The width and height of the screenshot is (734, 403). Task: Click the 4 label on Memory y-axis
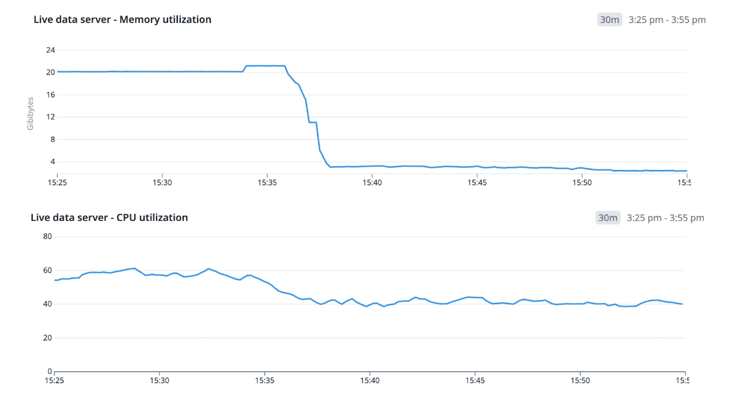tap(53, 162)
